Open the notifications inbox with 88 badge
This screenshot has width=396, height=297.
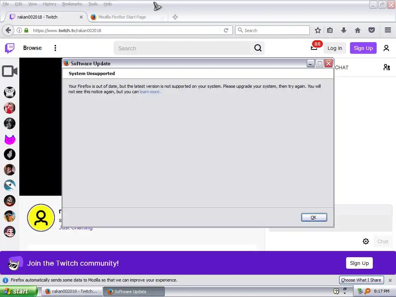(314, 48)
